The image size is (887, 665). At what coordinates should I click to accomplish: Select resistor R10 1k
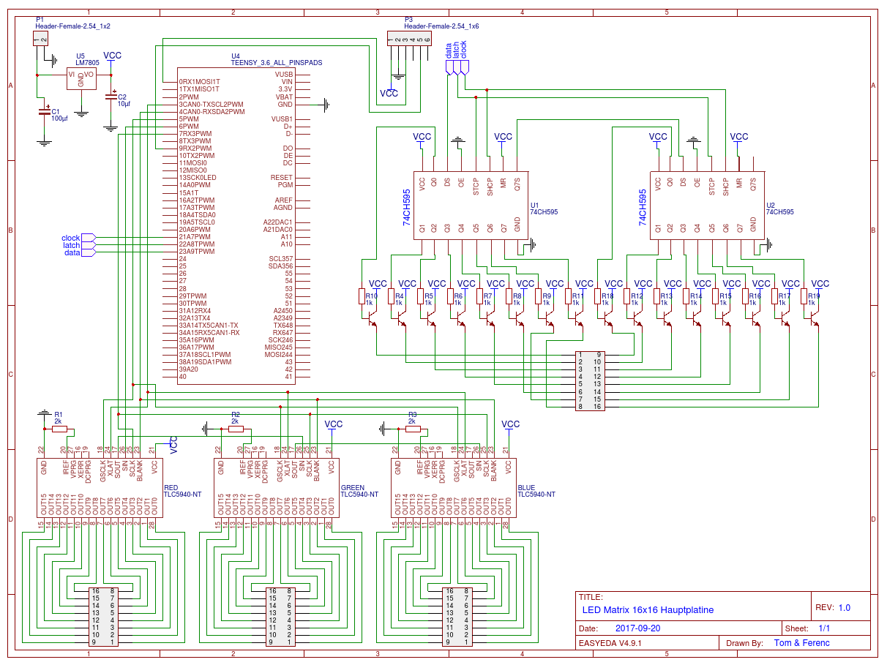click(362, 296)
